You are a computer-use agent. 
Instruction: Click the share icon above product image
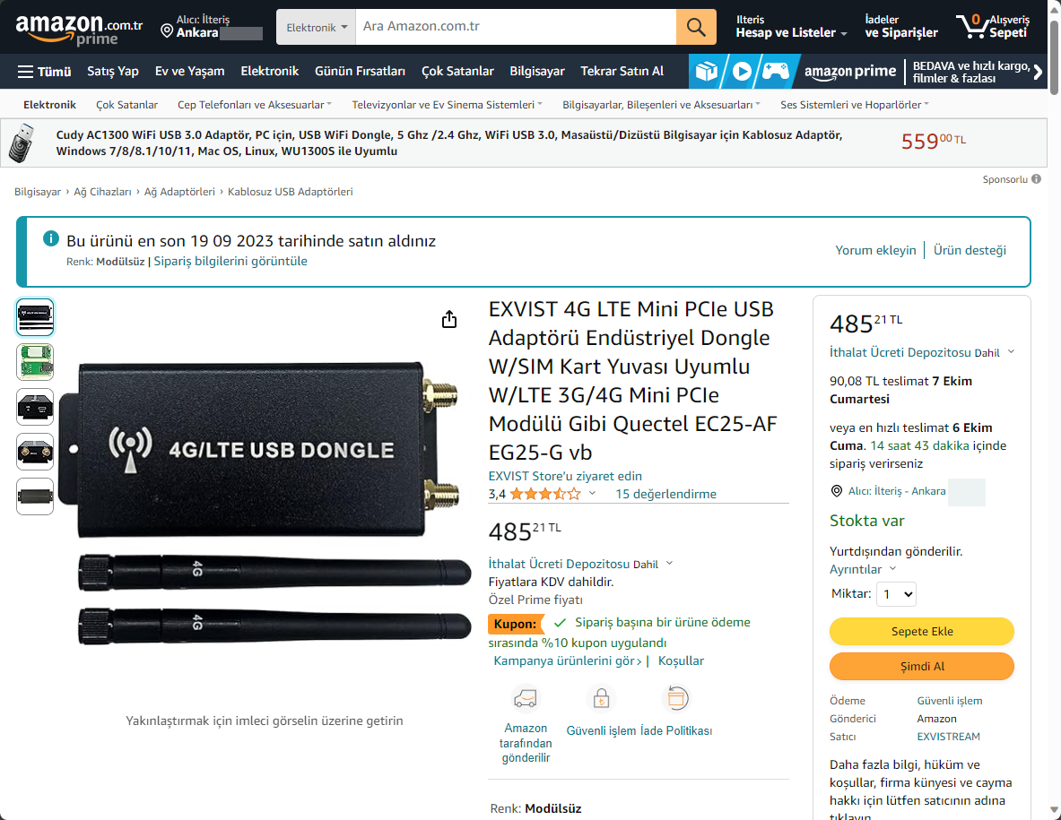(x=449, y=319)
